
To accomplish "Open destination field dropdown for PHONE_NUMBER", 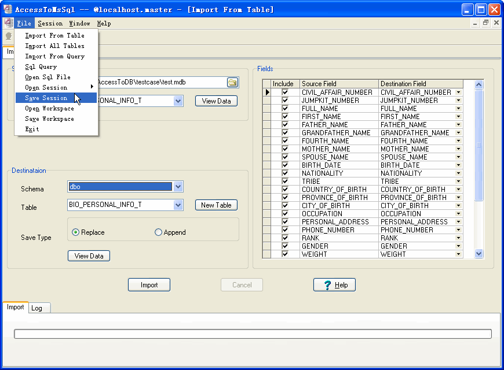I will coord(459,230).
